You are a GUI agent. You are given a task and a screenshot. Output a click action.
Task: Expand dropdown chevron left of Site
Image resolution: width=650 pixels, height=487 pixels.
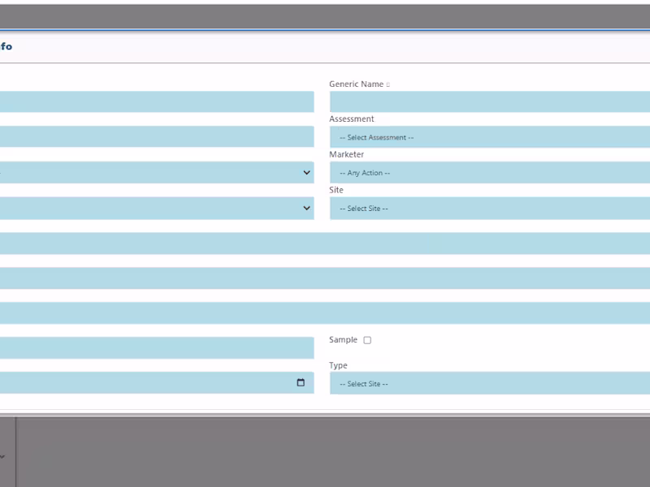[x=307, y=208]
